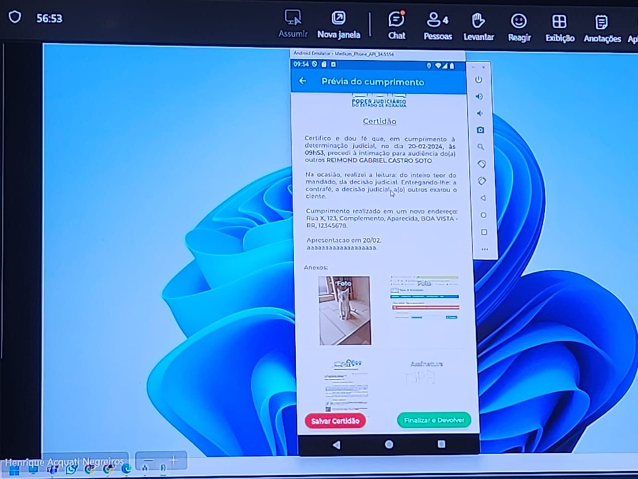
Task: Open the Anotações notes panel
Action: point(602,28)
